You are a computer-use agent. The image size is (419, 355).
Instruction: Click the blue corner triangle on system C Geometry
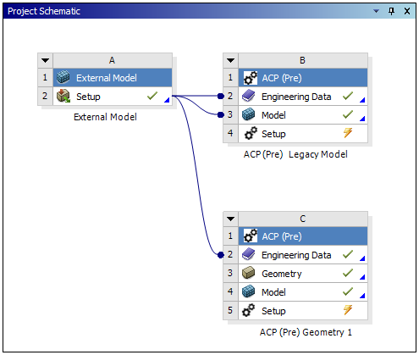tap(362, 277)
